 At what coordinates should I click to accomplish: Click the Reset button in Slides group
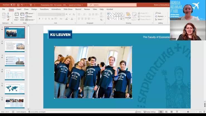point(30,16)
